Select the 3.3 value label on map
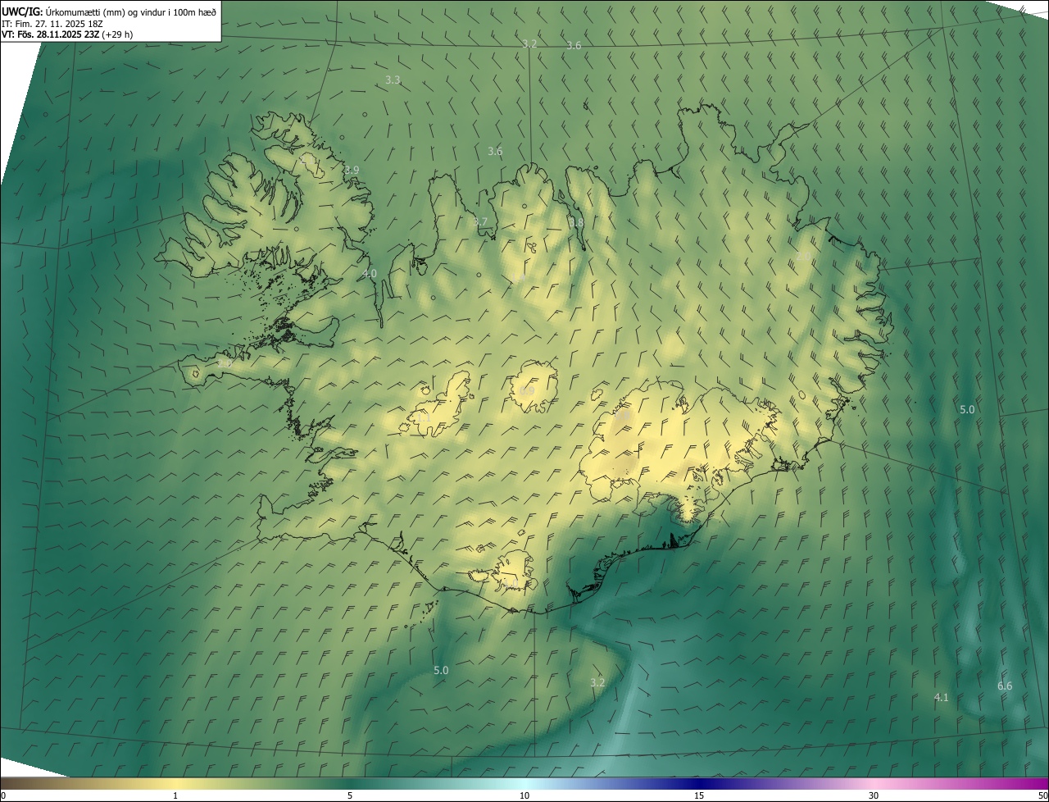Image resolution: width=1049 pixels, height=802 pixels. pyautogui.click(x=393, y=80)
